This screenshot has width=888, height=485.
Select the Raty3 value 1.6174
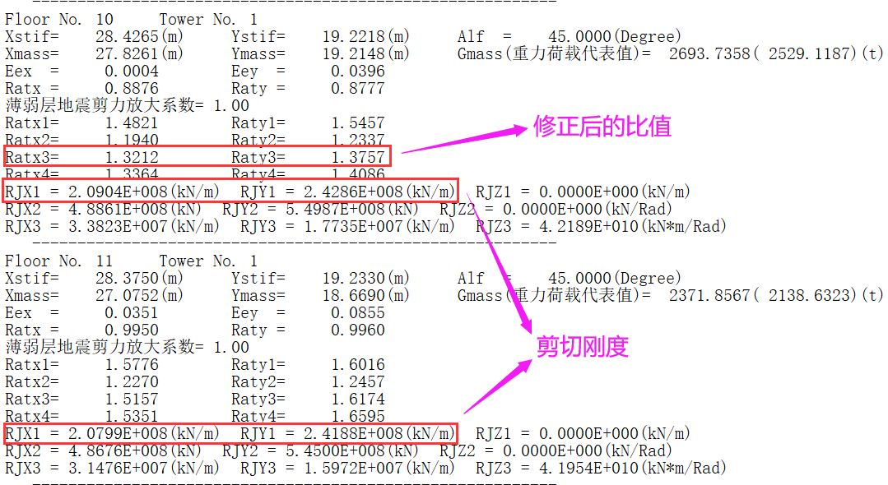tap(358, 399)
